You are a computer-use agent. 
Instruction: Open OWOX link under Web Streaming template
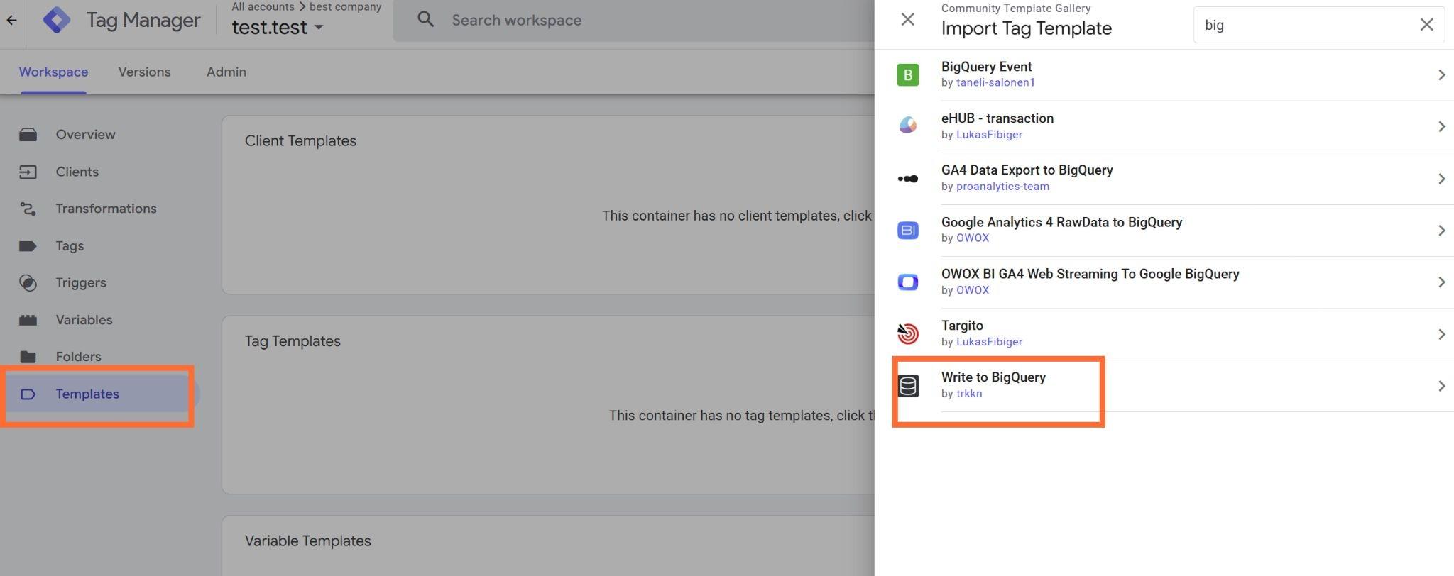pyautogui.click(x=973, y=290)
